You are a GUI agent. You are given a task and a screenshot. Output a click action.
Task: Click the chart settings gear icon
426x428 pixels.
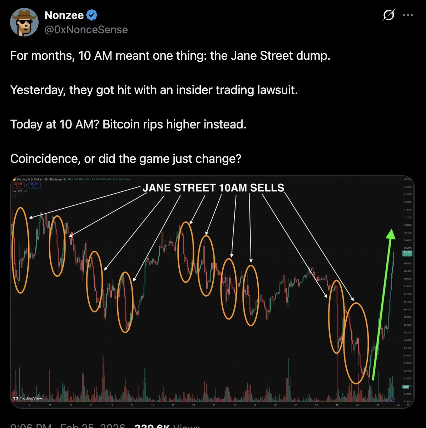pyautogui.click(x=408, y=405)
